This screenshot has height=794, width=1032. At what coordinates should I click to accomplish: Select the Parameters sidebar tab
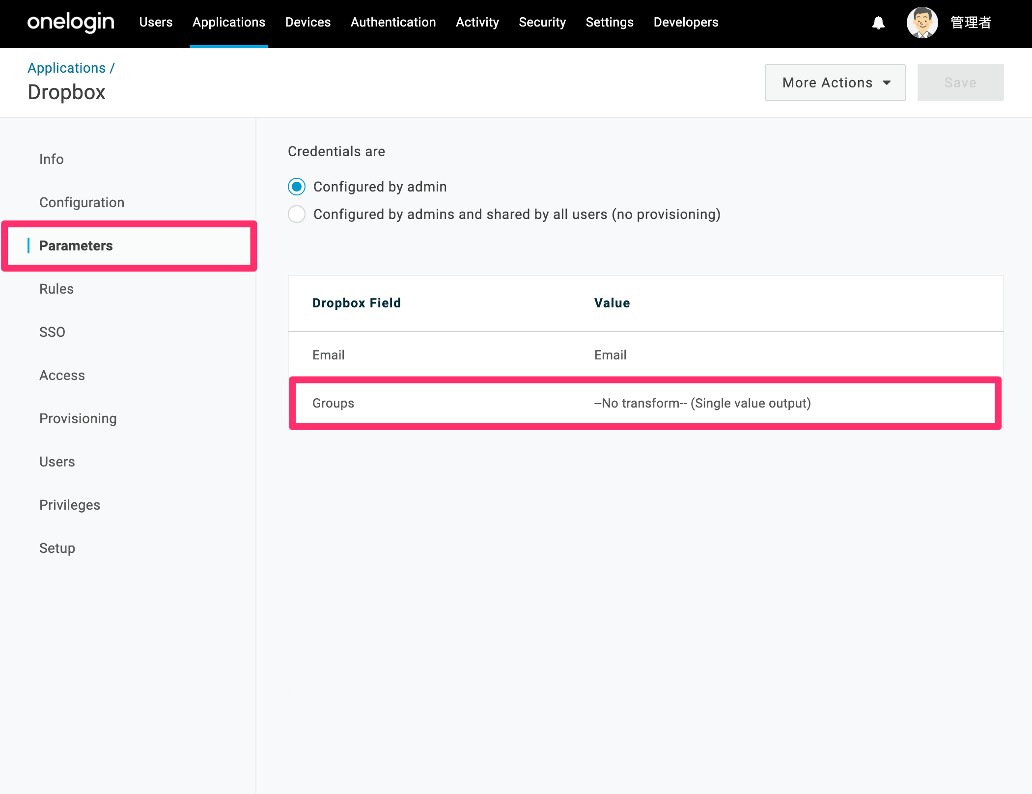coord(129,246)
